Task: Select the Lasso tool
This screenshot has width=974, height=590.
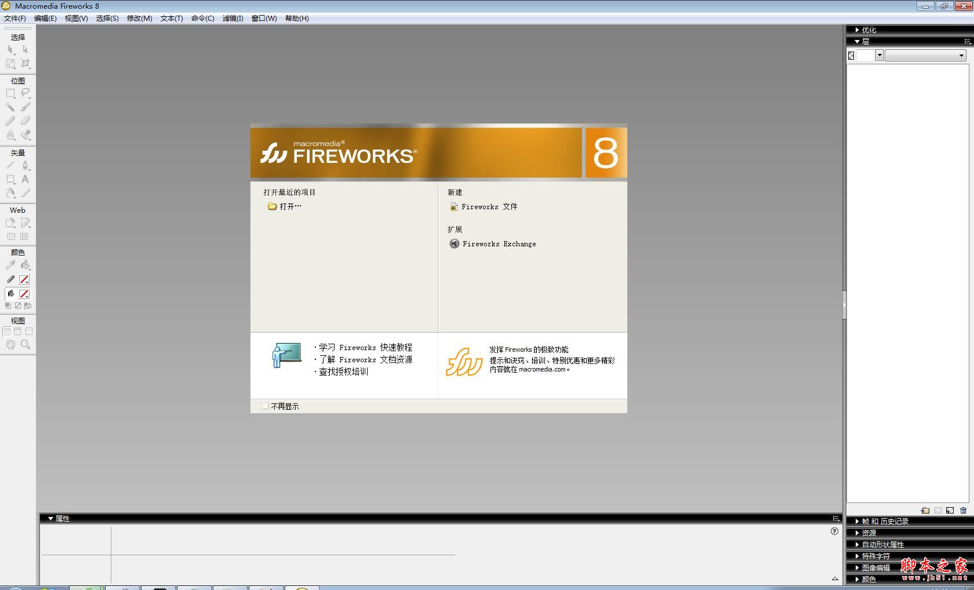Action: click(25, 93)
